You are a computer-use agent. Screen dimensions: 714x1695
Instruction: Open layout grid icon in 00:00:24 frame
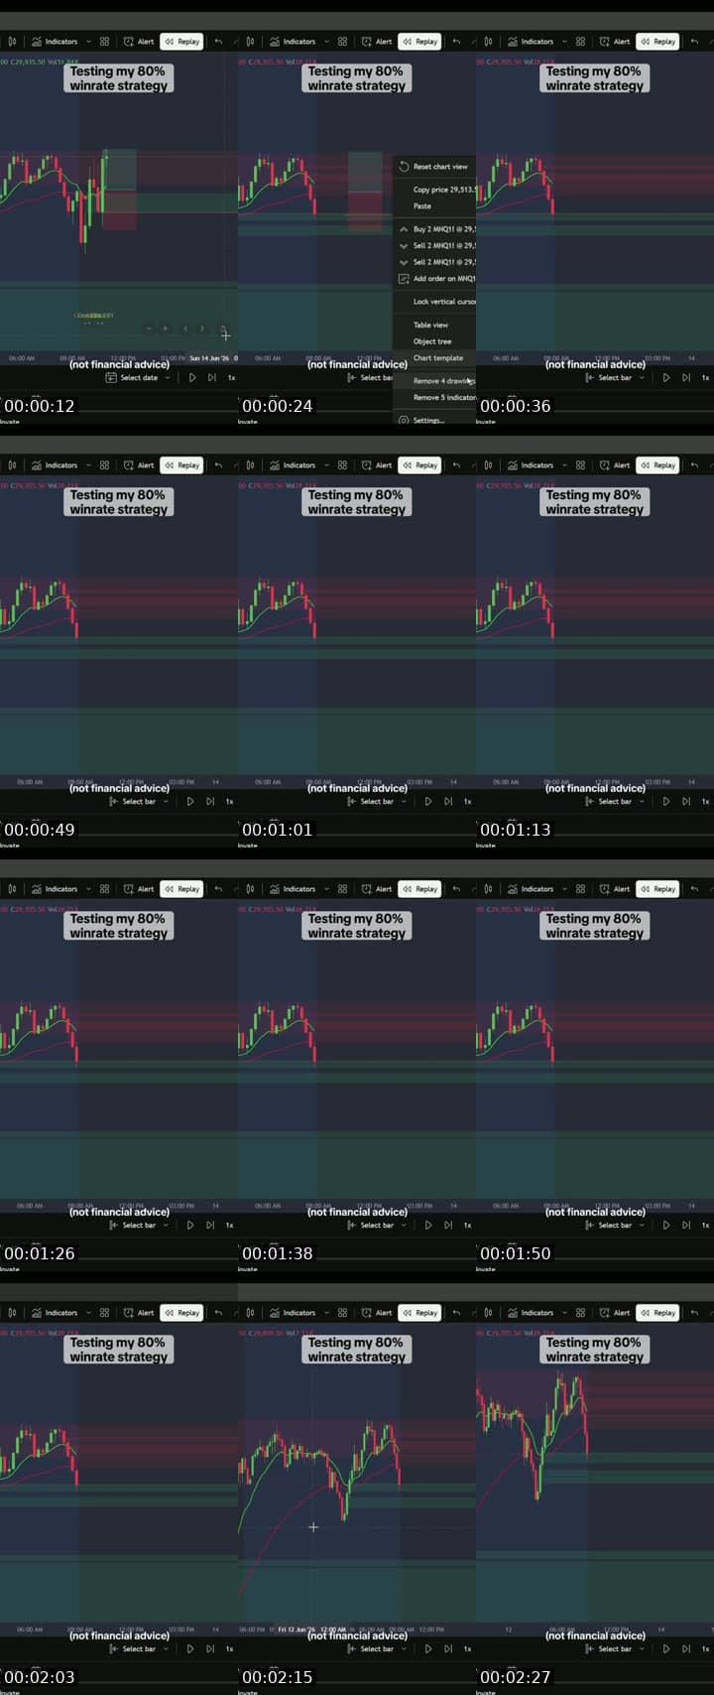pos(342,42)
